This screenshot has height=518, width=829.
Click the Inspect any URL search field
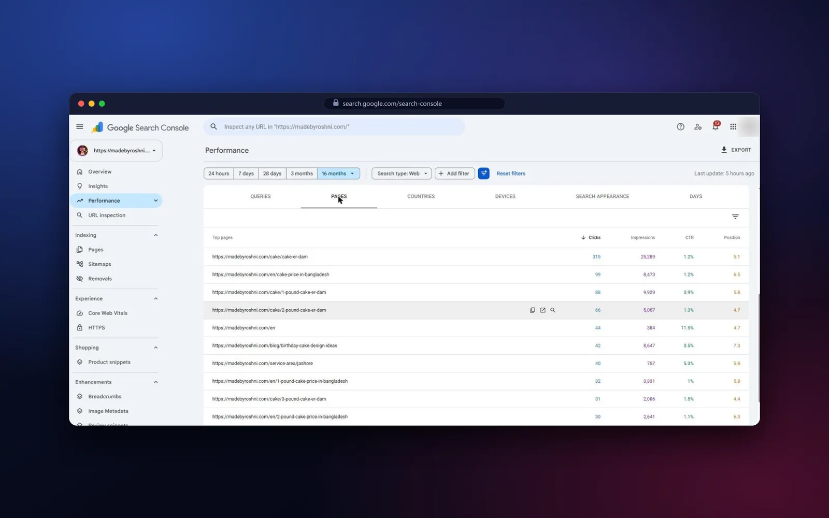[334, 127]
